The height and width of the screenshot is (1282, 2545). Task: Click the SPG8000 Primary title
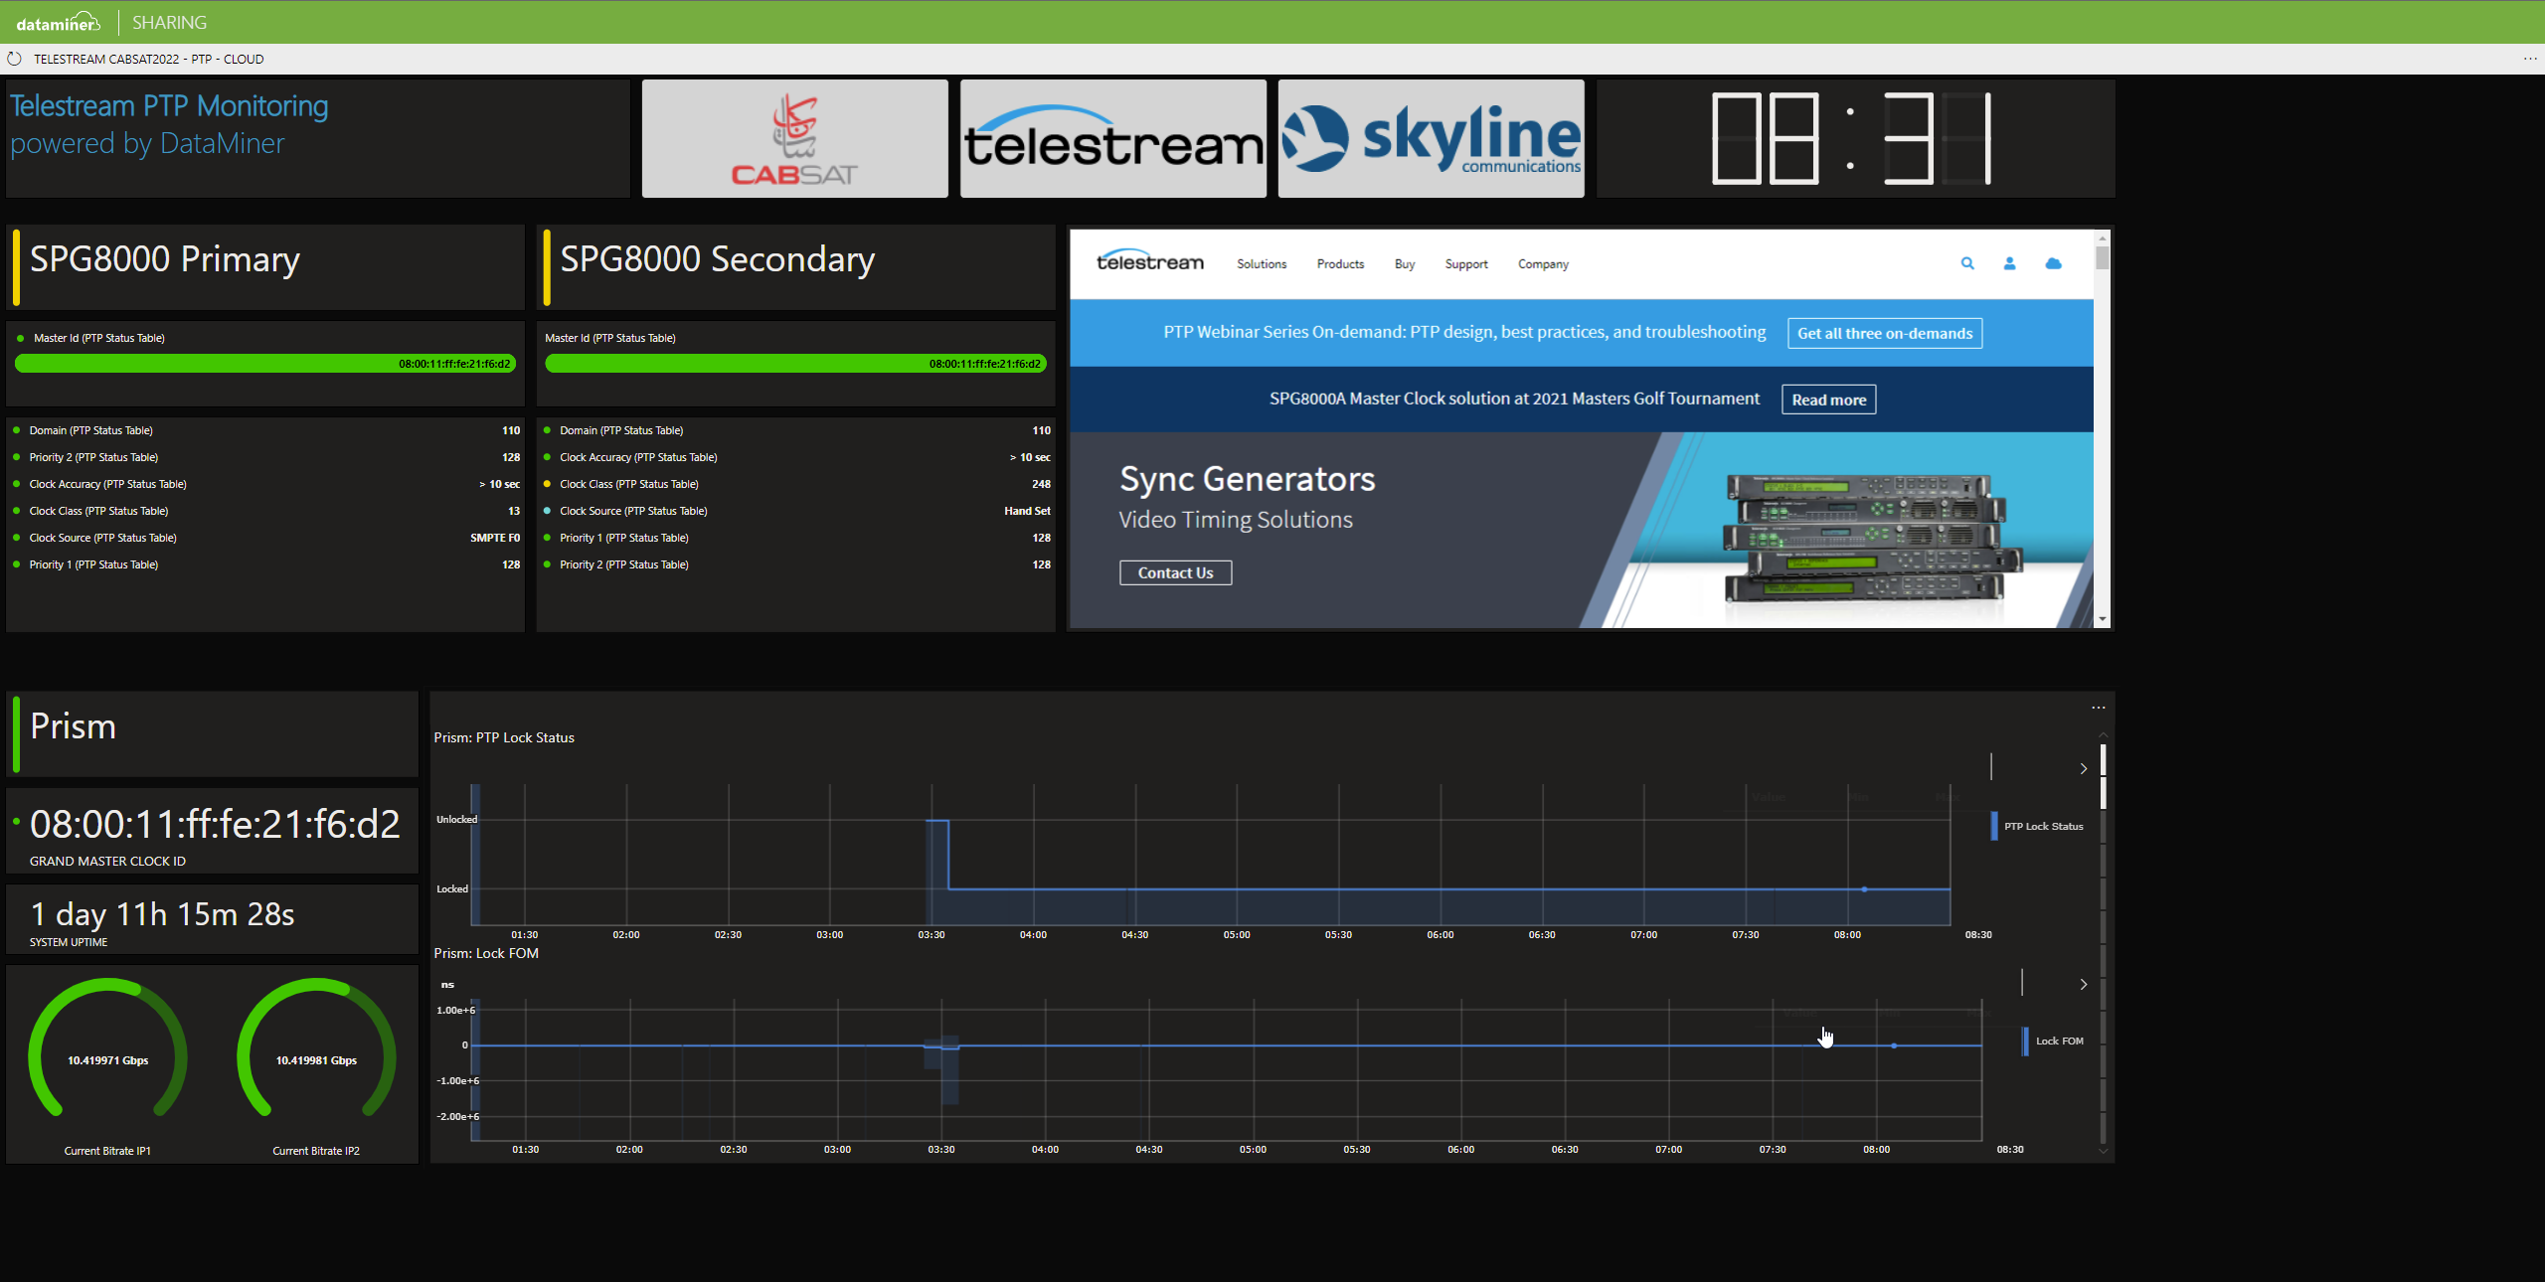click(165, 258)
